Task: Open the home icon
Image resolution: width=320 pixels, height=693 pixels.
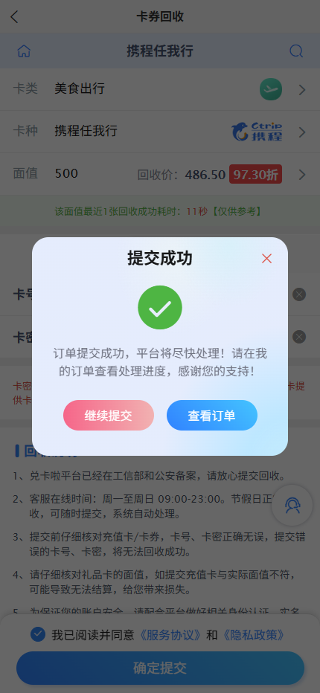Action: (24, 51)
